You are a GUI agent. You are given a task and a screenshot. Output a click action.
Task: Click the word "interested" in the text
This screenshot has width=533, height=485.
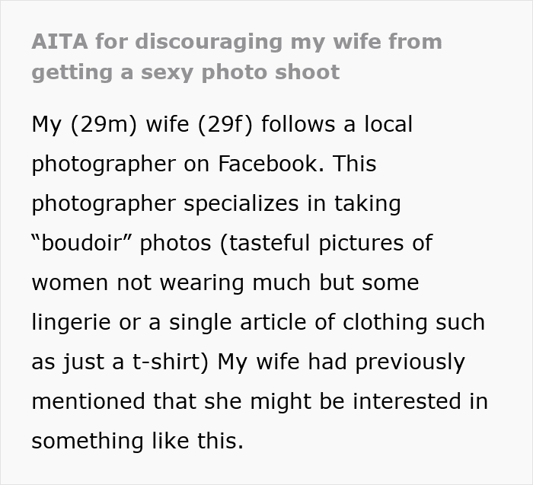pos(407,401)
